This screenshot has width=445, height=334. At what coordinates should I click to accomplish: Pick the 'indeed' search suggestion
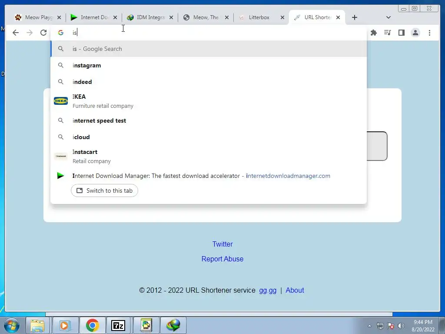click(x=209, y=82)
